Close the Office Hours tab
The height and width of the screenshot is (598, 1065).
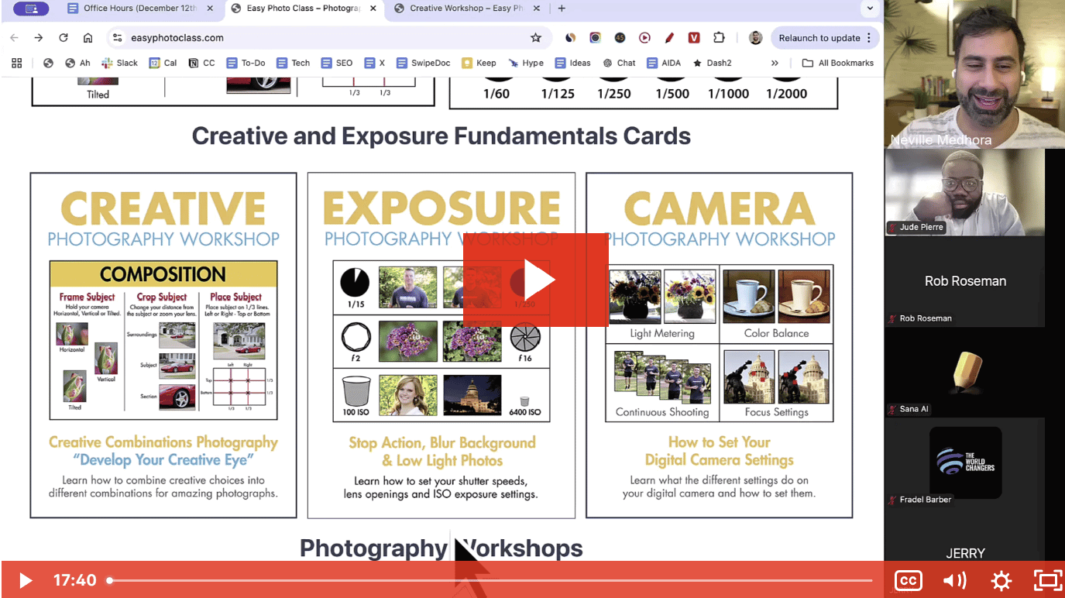click(x=210, y=9)
